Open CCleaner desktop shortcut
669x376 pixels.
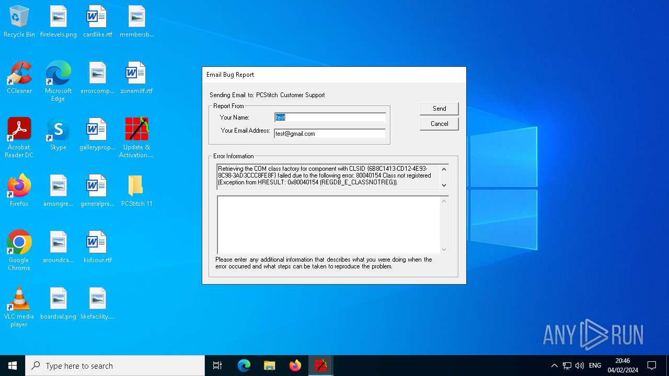pos(19,78)
